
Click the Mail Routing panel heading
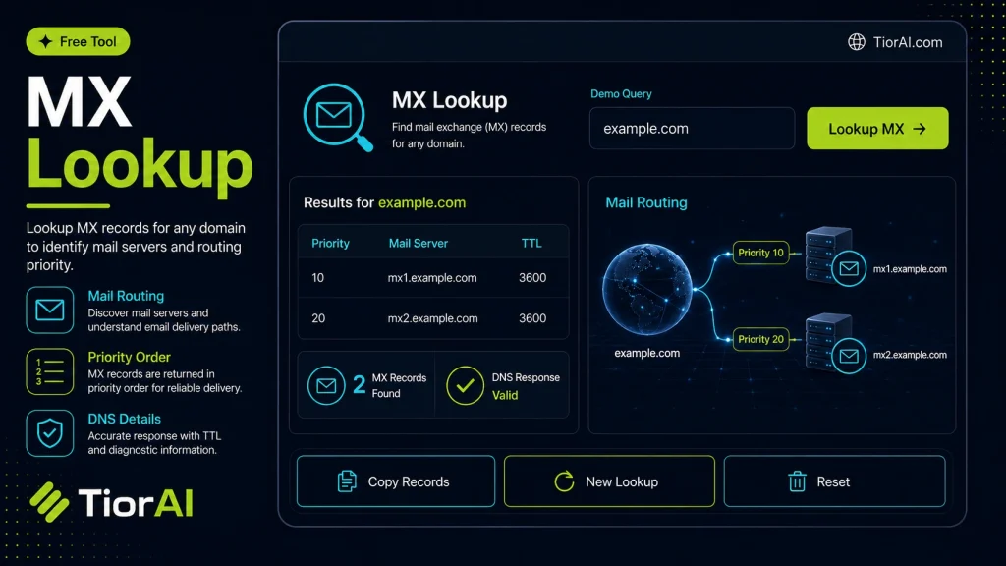[x=646, y=202]
